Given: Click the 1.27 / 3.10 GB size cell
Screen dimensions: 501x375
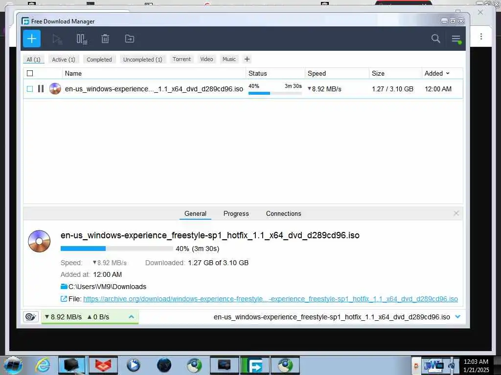Looking at the screenshot, I should tap(392, 89).
